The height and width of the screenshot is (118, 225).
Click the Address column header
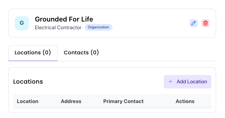[x=71, y=101]
